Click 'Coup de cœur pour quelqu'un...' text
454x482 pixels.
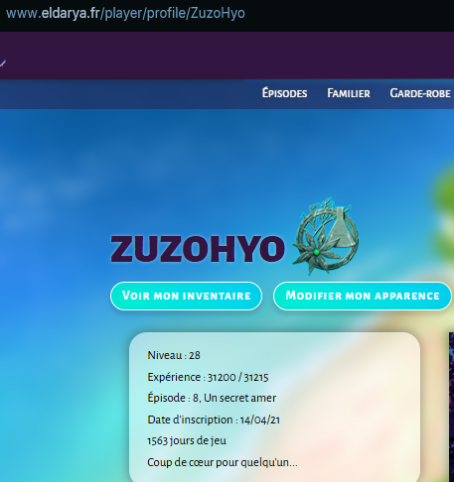[x=223, y=462]
